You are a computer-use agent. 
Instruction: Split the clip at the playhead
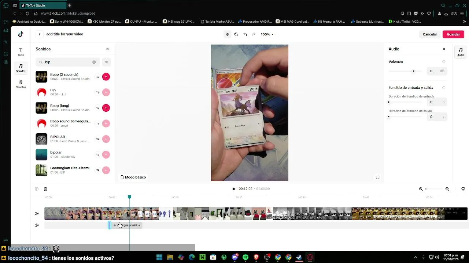point(37,189)
